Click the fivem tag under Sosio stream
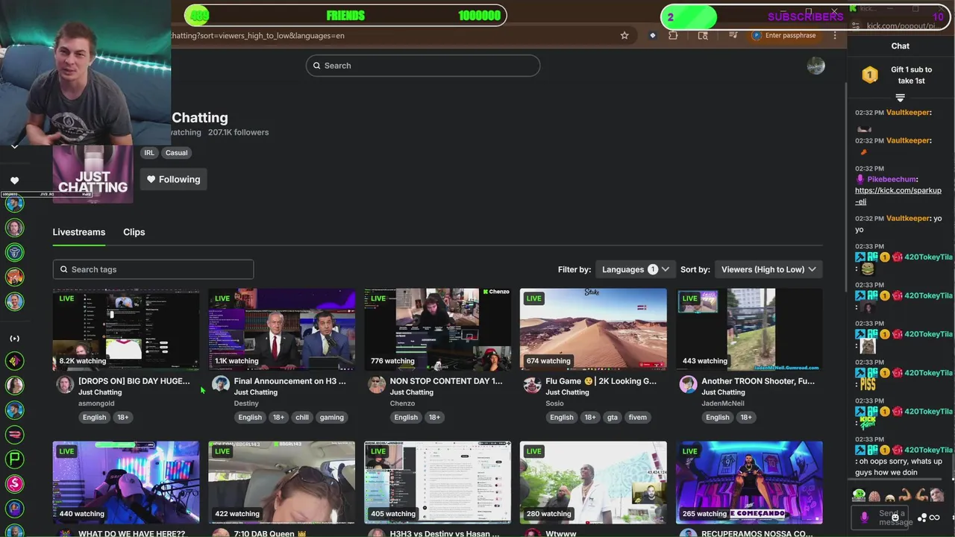 coord(638,418)
